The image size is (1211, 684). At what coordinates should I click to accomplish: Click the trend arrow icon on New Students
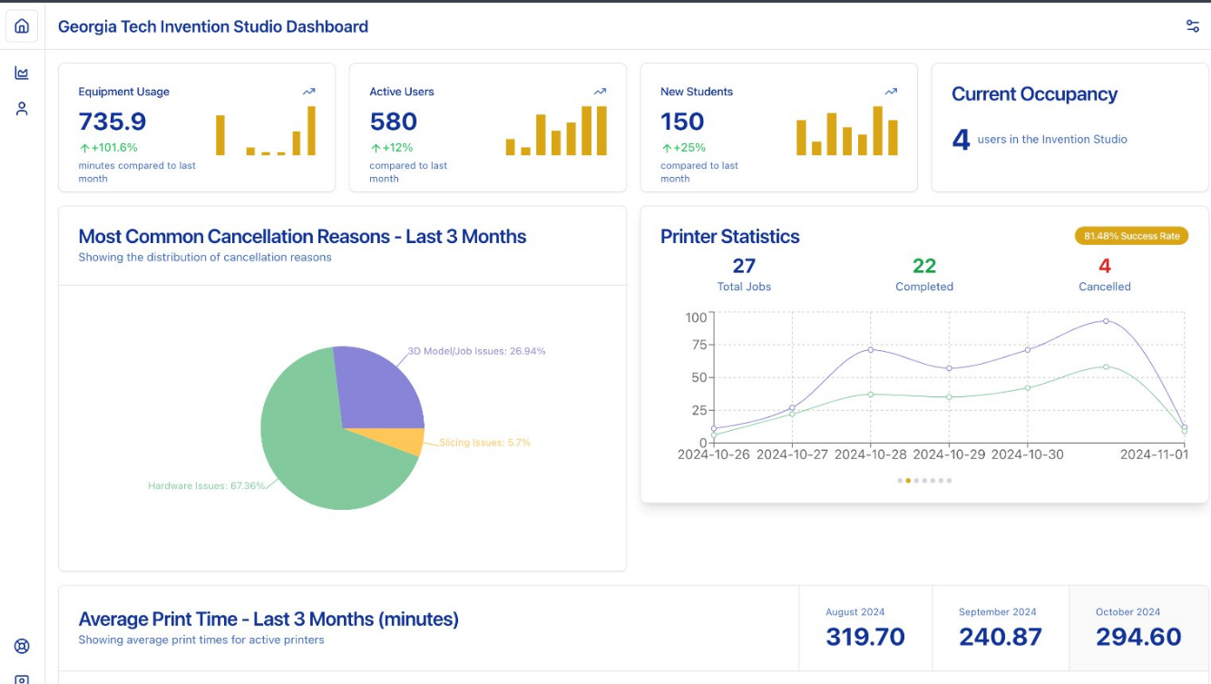click(891, 92)
